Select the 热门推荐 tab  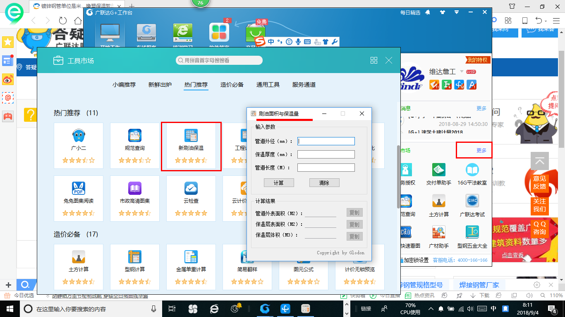pyautogui.click(x=196, y=85)
